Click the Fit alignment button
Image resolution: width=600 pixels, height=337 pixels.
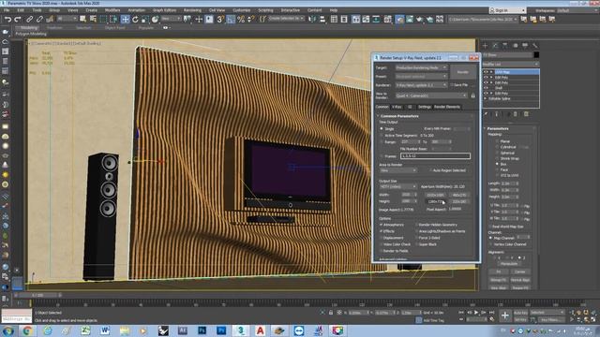point(499,271)
